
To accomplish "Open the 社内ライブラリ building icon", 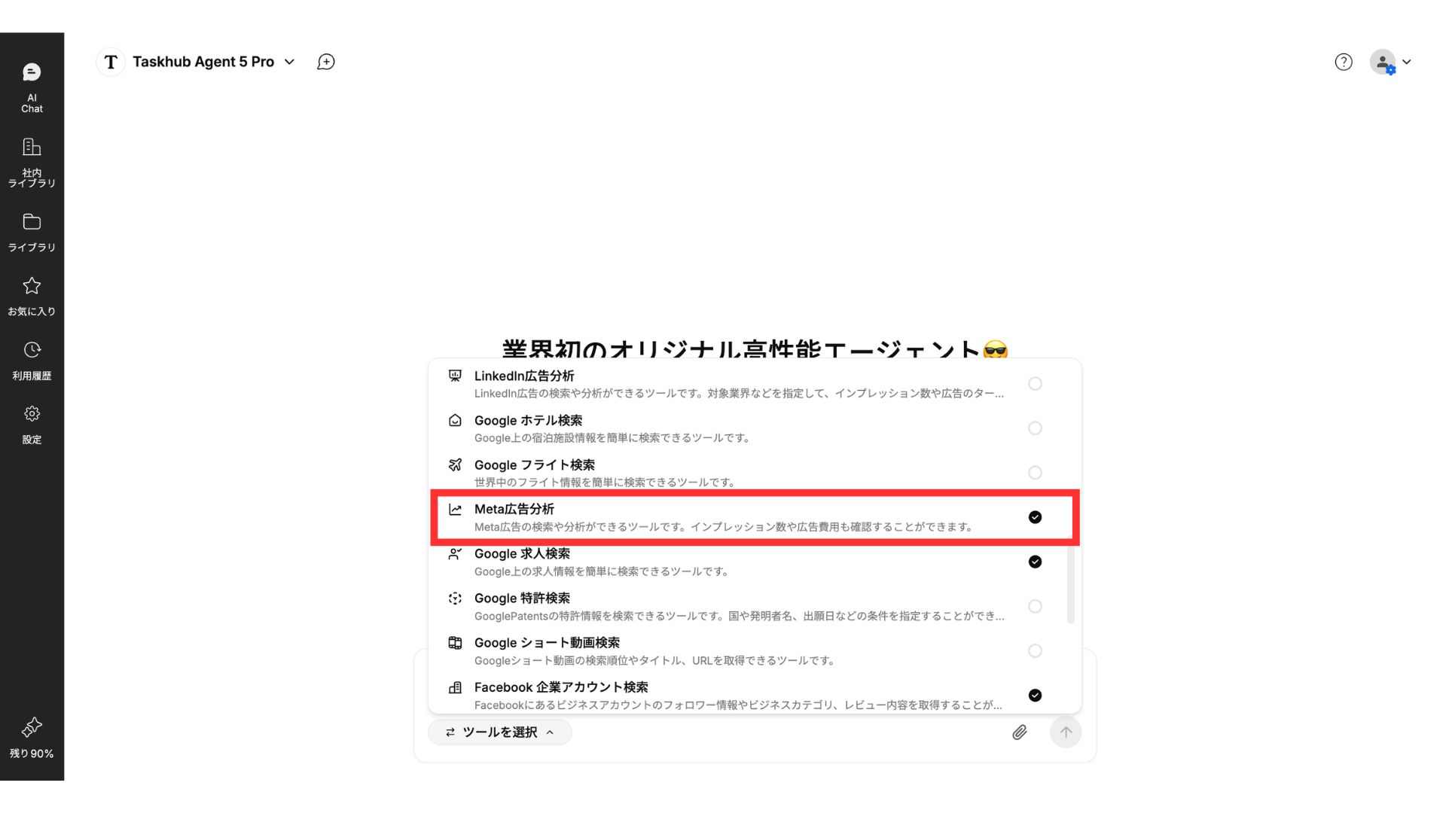I will click(32, 147).
